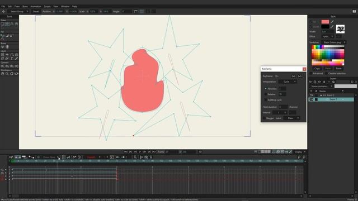Open the Draw menu

tap(17, 6)
